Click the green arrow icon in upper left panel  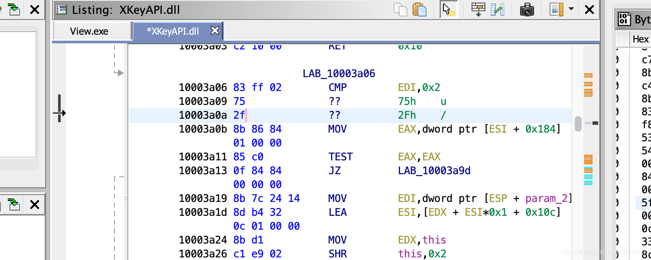pyautogui.click(x=14, y=10)
